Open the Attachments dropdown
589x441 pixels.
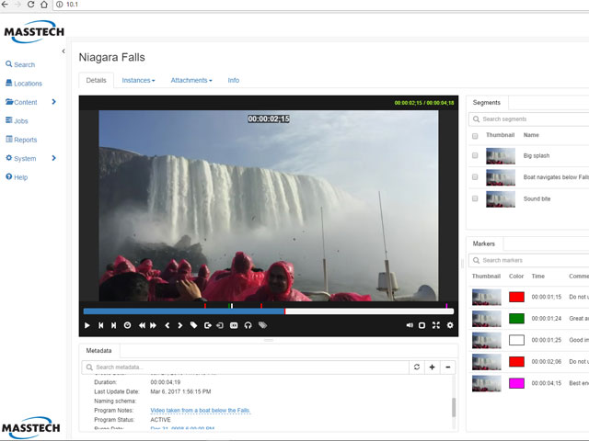pyautogui.click(x=191, y=80)
